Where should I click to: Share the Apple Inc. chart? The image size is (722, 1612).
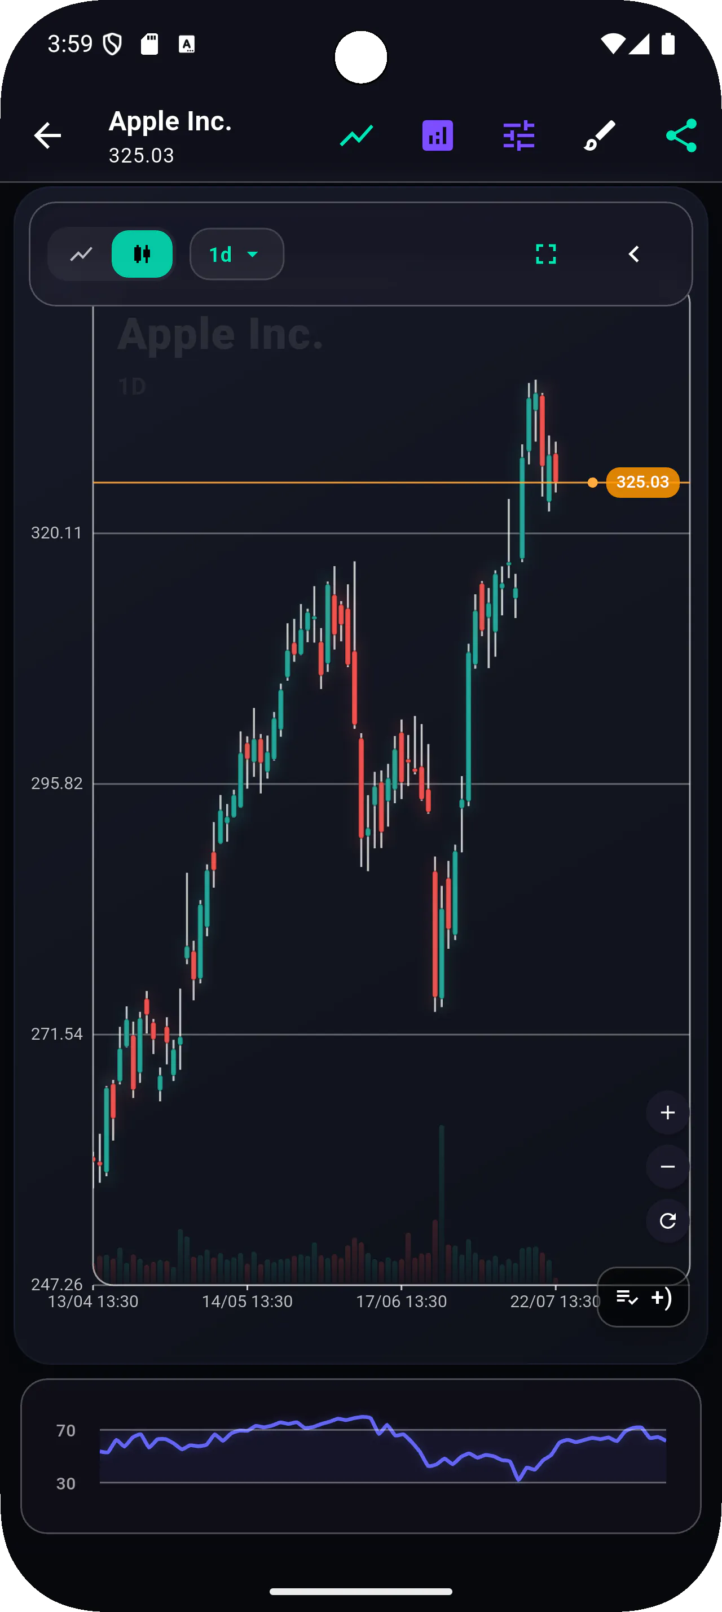click(x=681, y=135)
